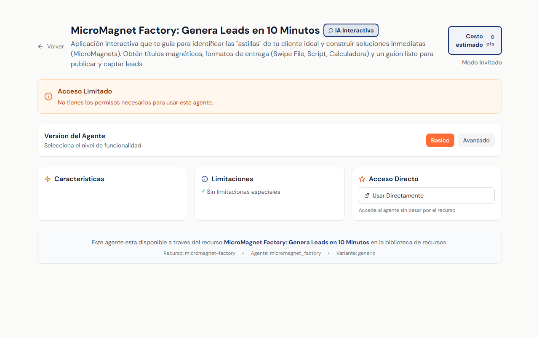The image size is (539, 337).
Task: Click the chat bubble icon in IA Interactiva badge
Action: 331,30
